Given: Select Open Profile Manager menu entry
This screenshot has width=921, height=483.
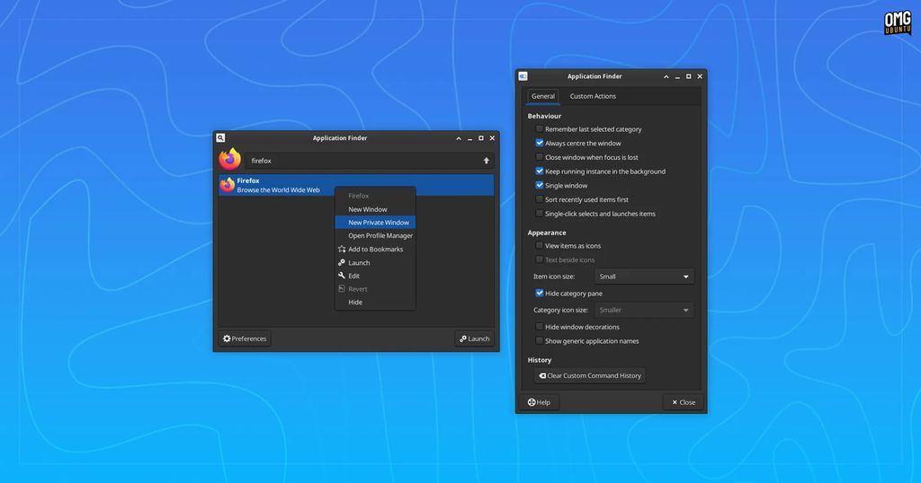Looking at the screenshot, I should point(375,235).
